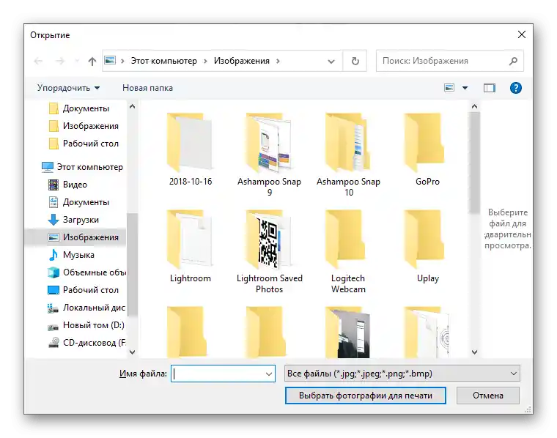Open the file name dropdown arrow
The height and width of the screenshot is (438, 557).
tap(269, 374)
